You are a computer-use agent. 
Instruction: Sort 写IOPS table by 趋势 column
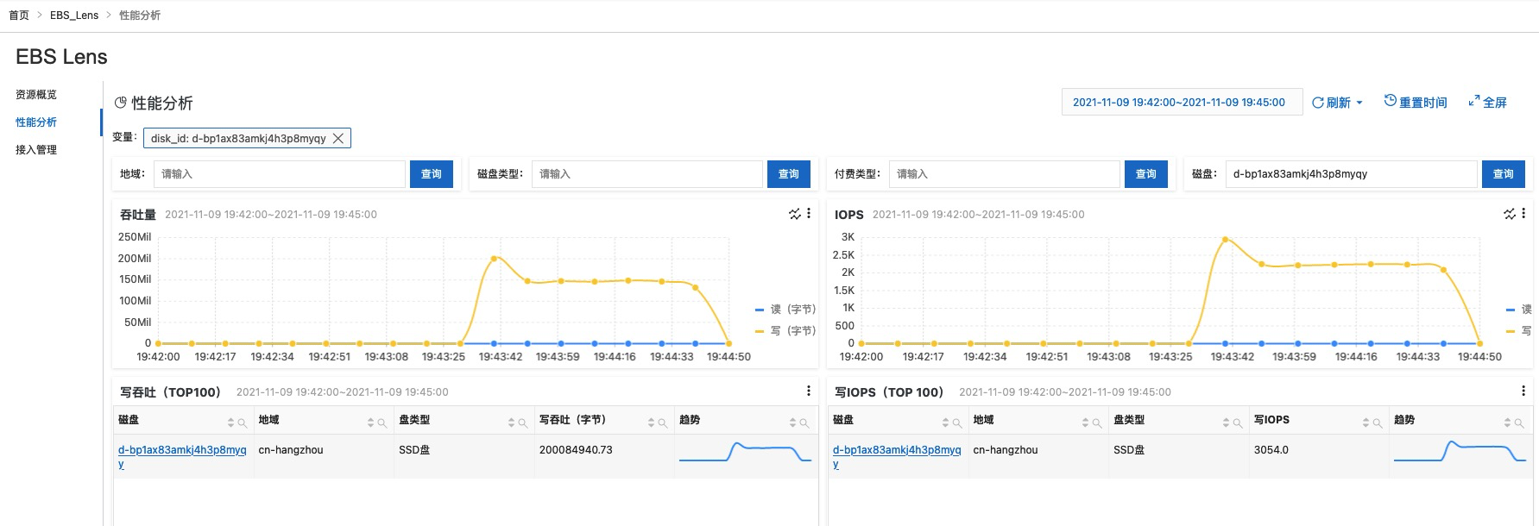[1507, 422]
